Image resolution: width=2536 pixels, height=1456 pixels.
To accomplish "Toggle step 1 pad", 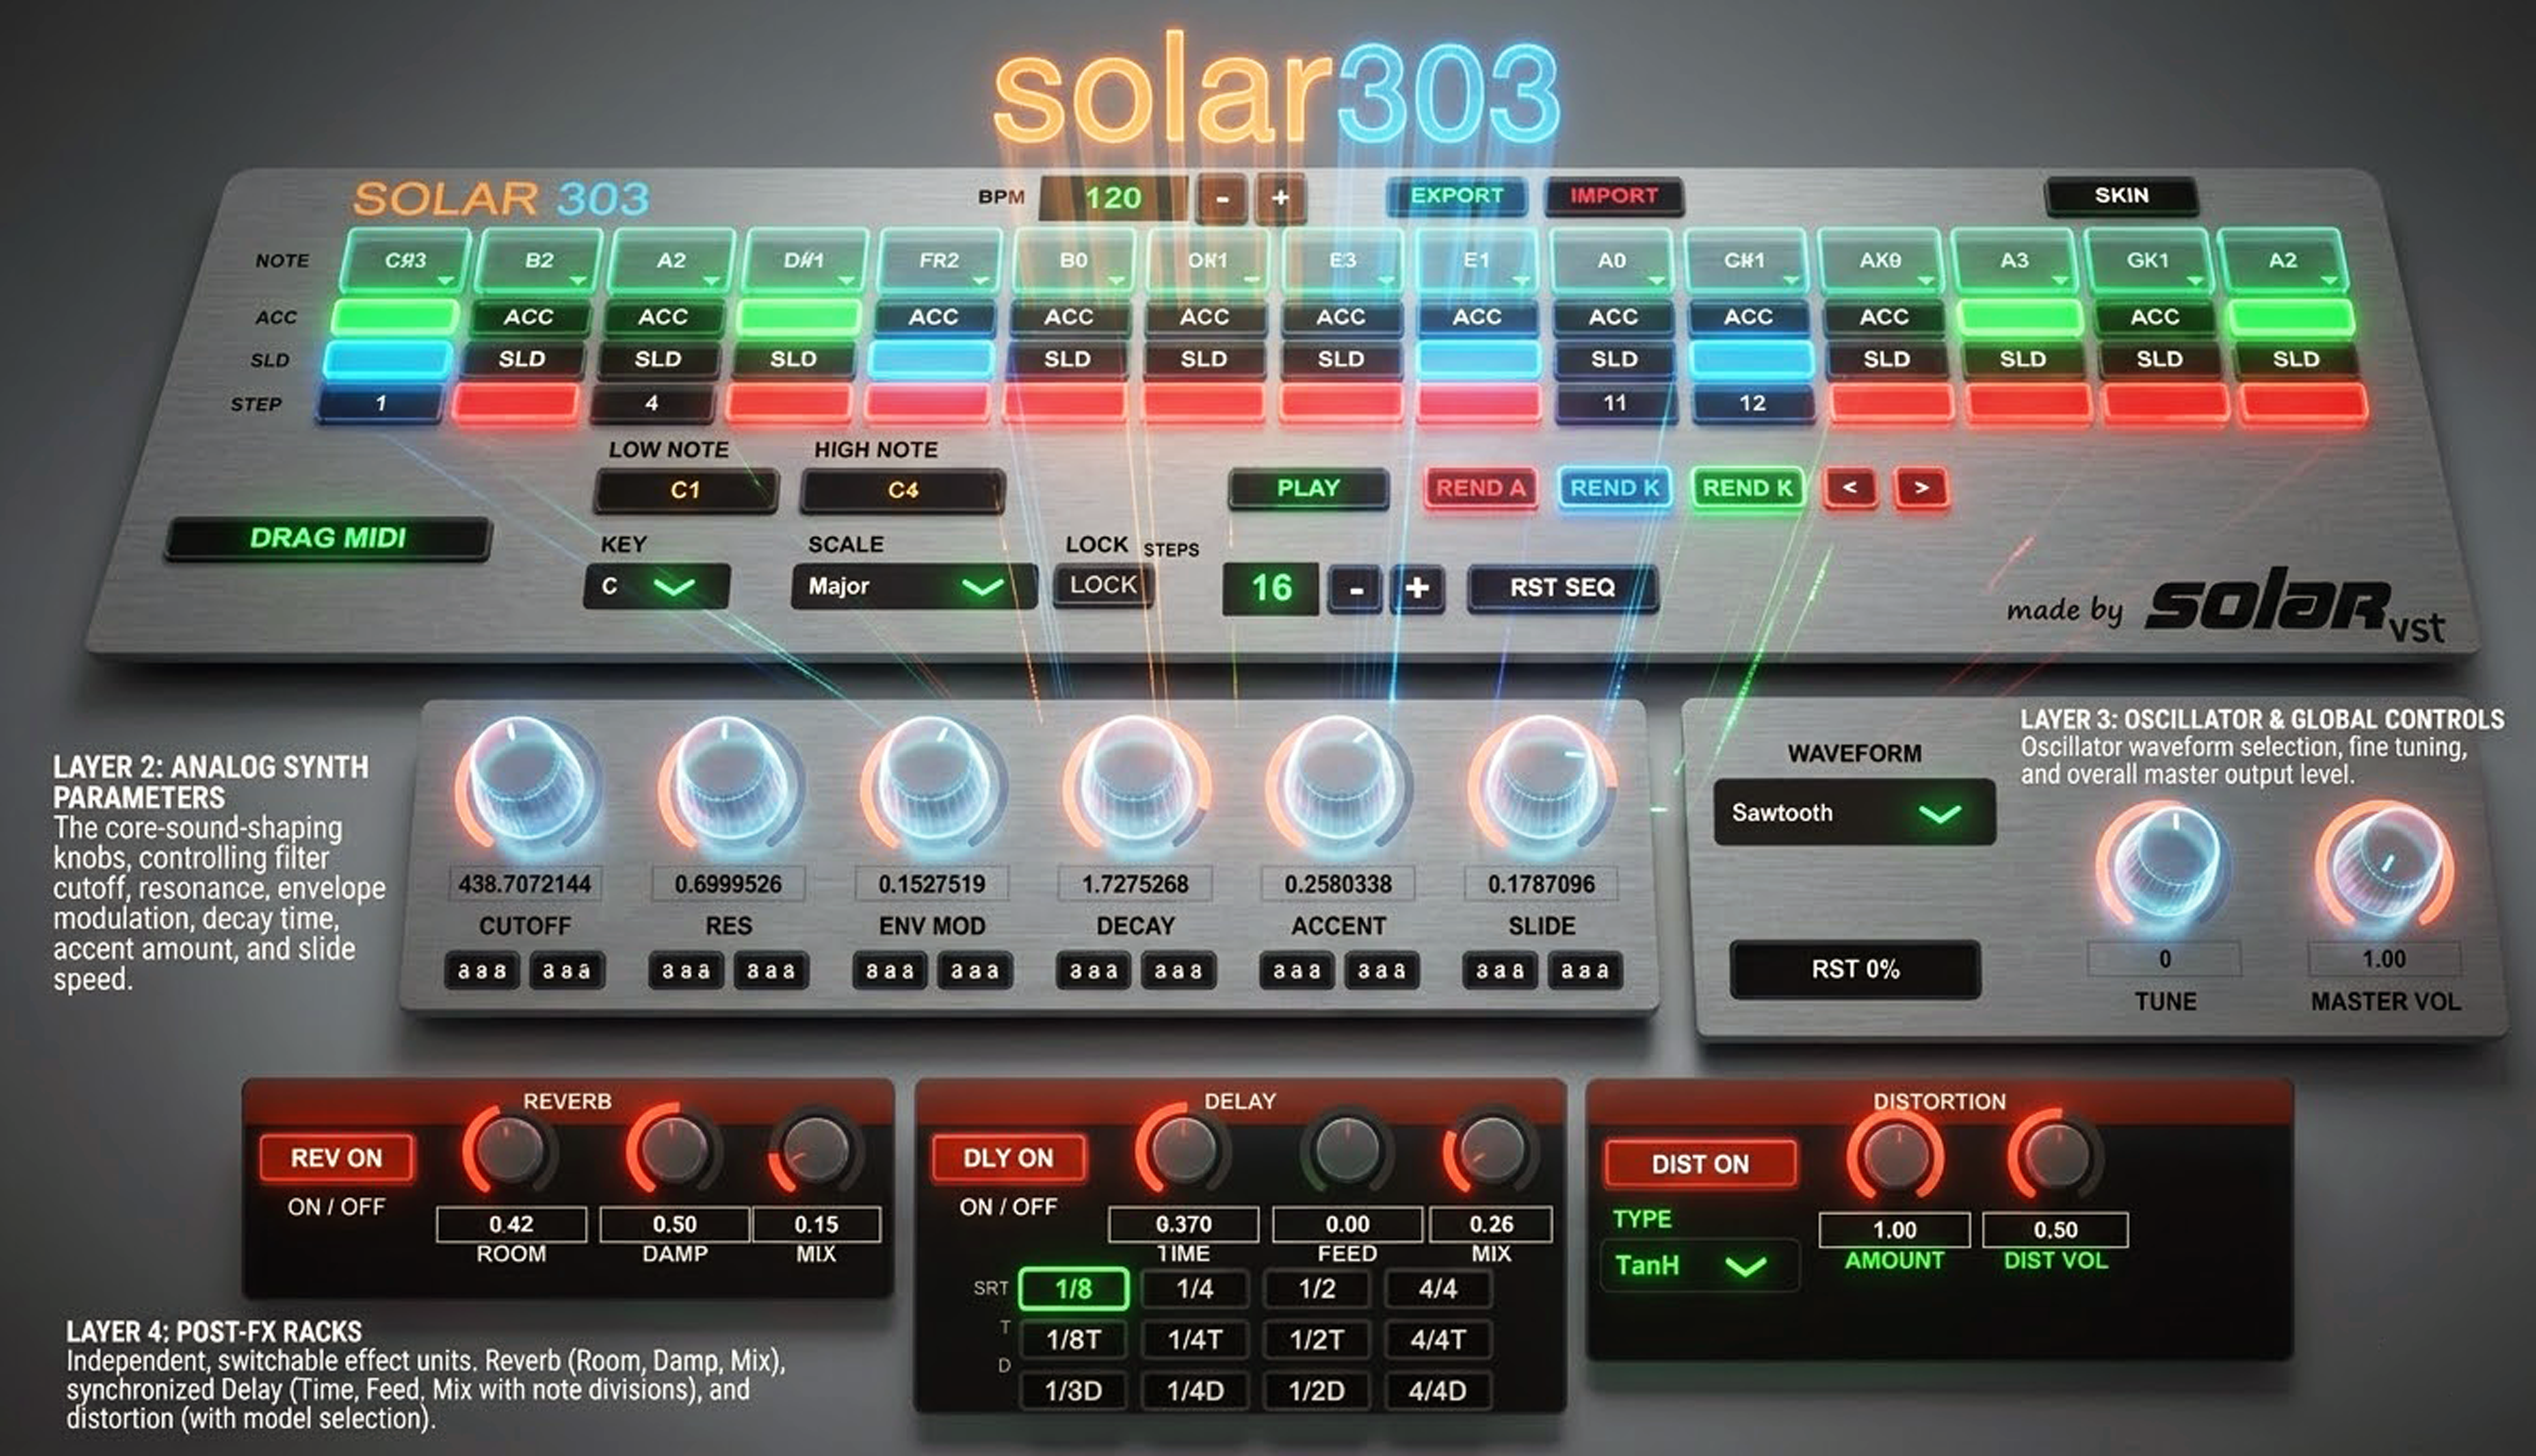I will click(x=380, y=403).
